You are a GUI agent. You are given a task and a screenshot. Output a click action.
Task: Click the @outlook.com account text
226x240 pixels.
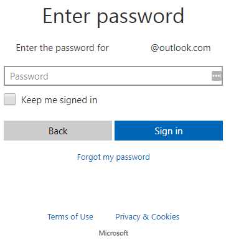click(x=181, y=48)
